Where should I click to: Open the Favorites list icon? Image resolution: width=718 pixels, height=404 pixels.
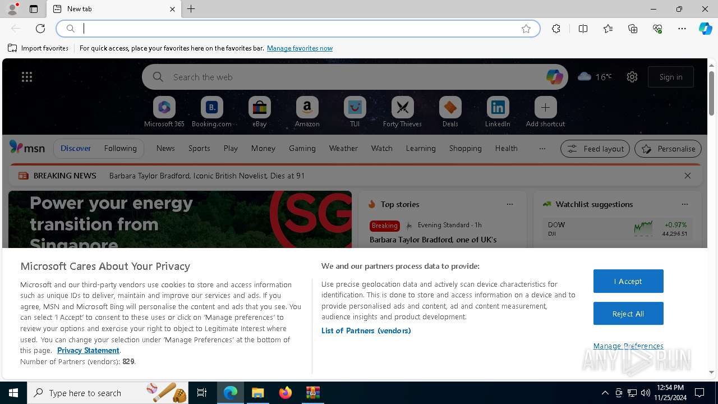[x=608, y=29]
